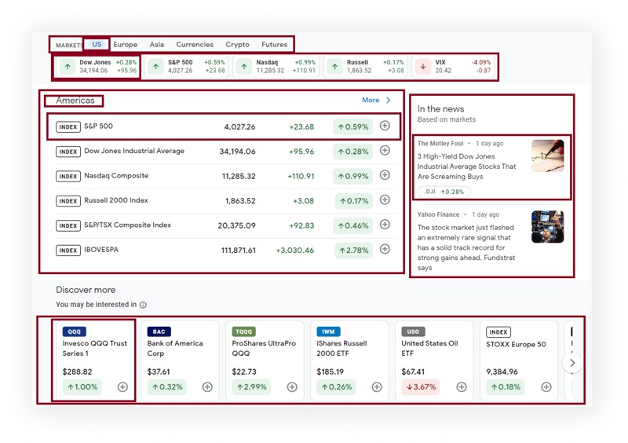Click the 111,871.61 IBOVESPA value
Screen dimensions: 628x443
pos(239,251)
